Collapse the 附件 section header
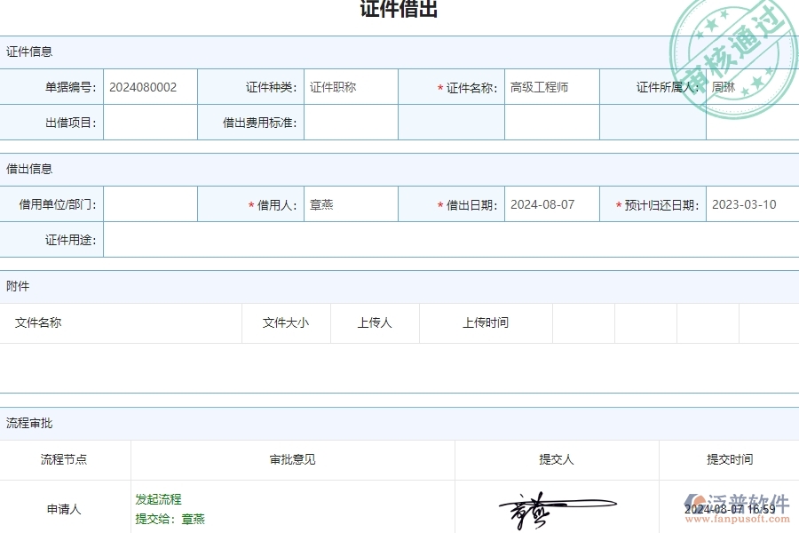The image size is (799, 533). pyautogui.click(x=20, y=286)
